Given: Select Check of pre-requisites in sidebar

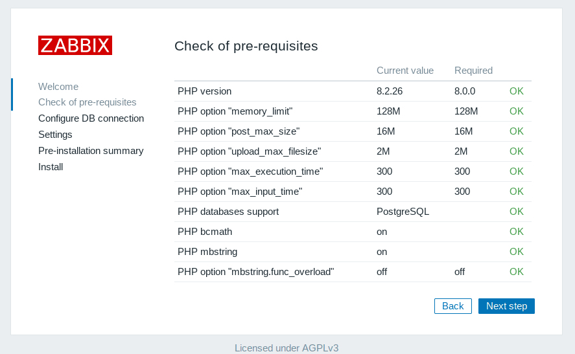Looking at the screenshot, I should tap(87, 102).
